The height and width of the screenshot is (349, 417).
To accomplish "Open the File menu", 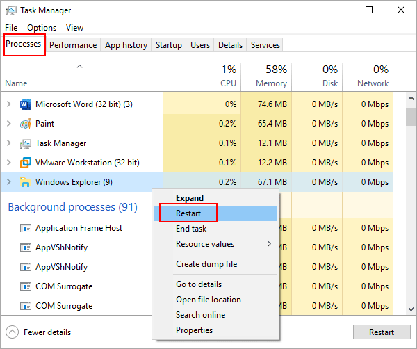I will pyautogui.click(x=11, y=28).
